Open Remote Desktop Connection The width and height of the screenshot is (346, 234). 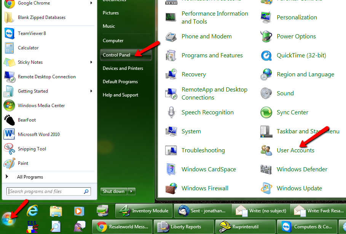coord(49,77)
